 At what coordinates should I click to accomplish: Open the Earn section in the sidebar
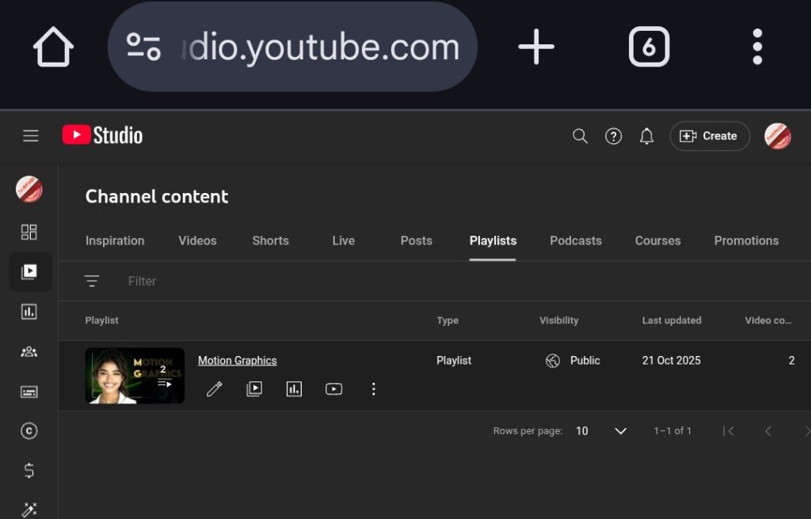(x=30, y=471)
